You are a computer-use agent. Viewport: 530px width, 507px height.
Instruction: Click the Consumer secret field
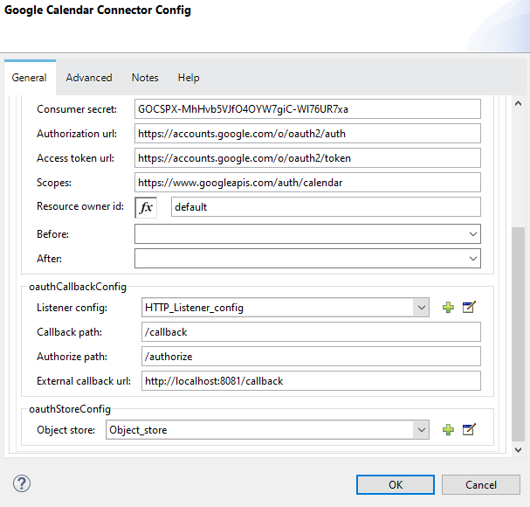pos(307,109)
